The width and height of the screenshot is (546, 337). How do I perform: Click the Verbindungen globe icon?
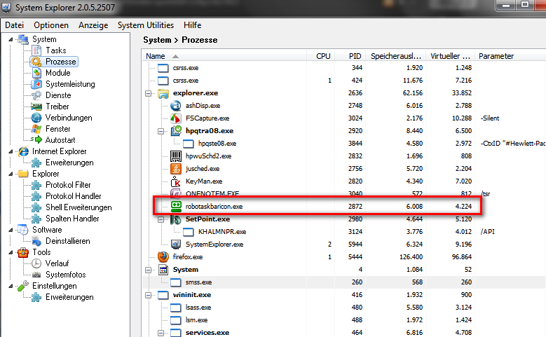(36, 118)
